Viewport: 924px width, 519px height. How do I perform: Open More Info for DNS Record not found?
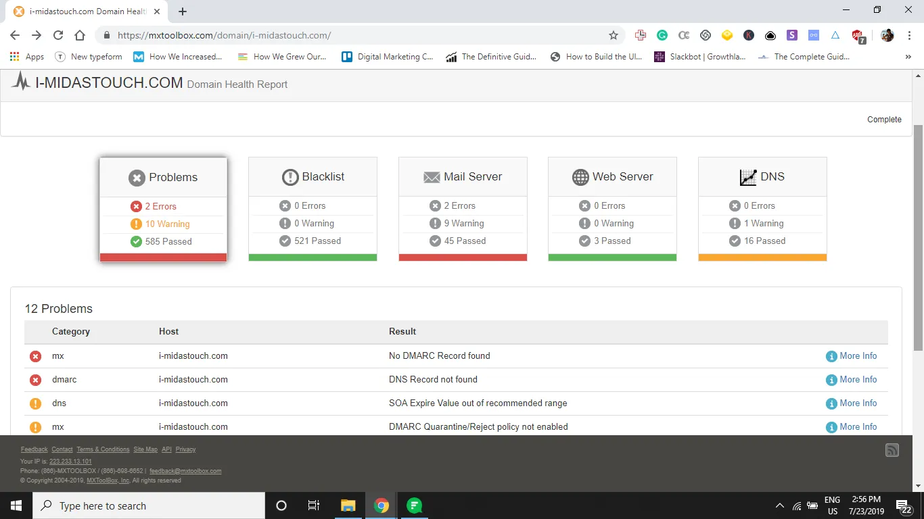pos(852,379)
